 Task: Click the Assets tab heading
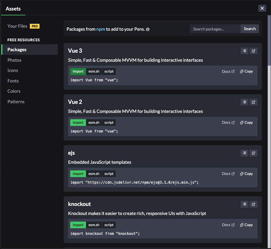[x=13, y=9]
